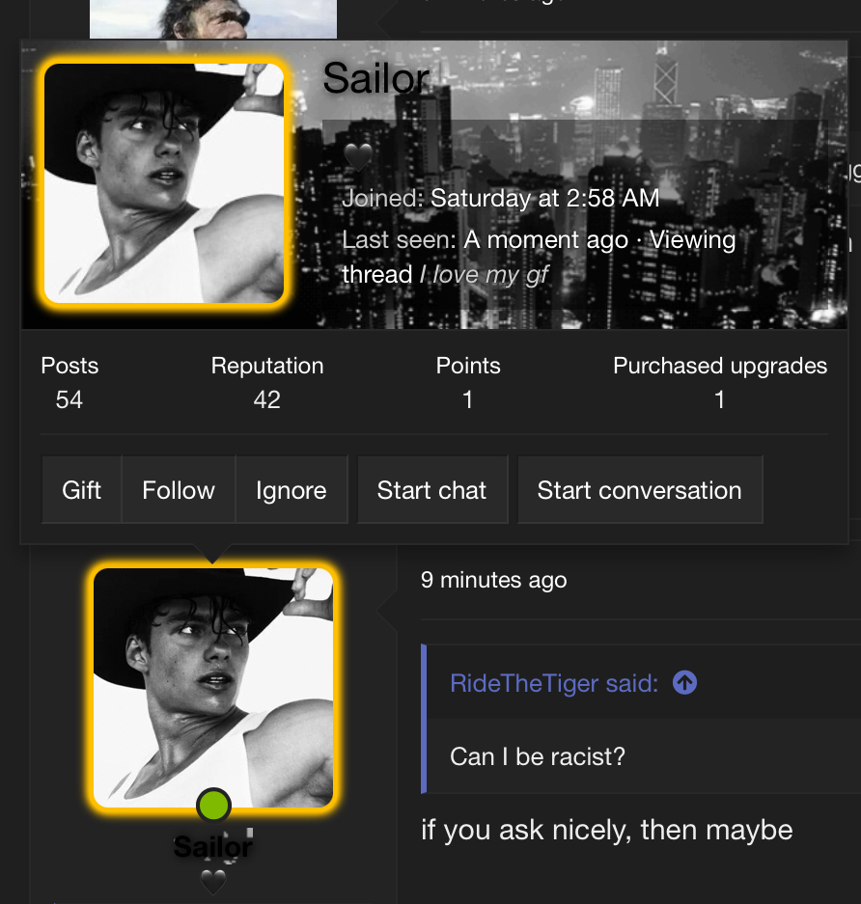Click the "9 minutes ago" post timestamp
Image resolution: width=861 pixels, height=904 pixels.
tap(494, 580)
